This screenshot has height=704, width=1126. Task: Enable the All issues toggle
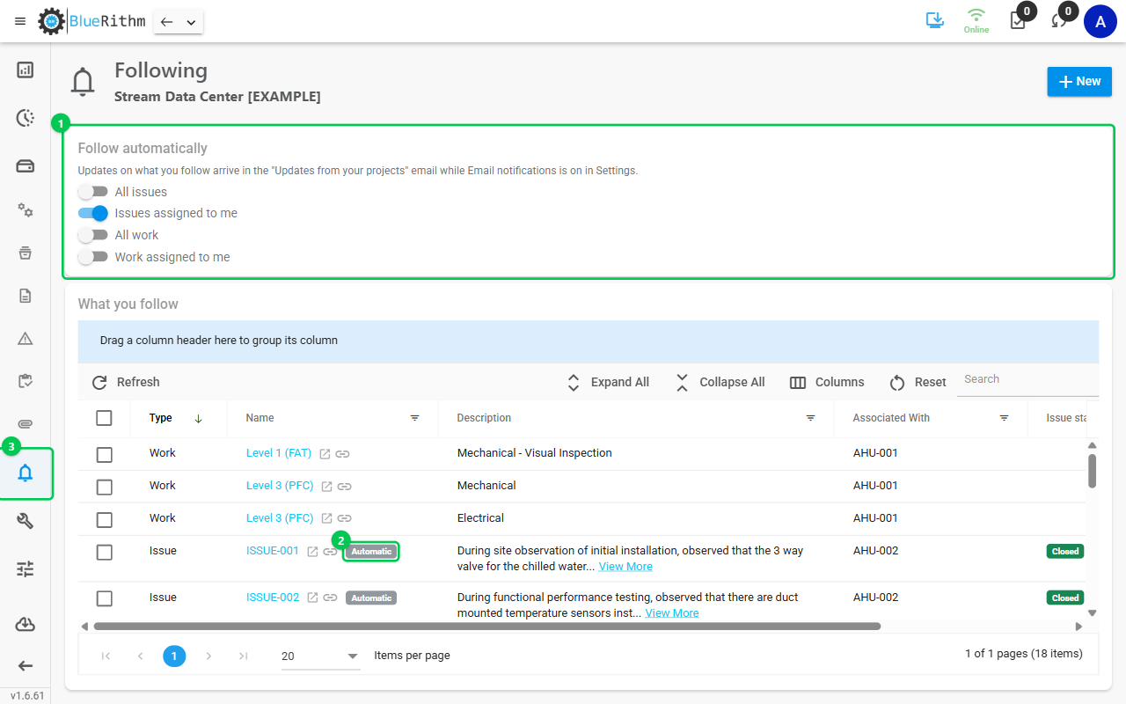[x=92, y=192]
